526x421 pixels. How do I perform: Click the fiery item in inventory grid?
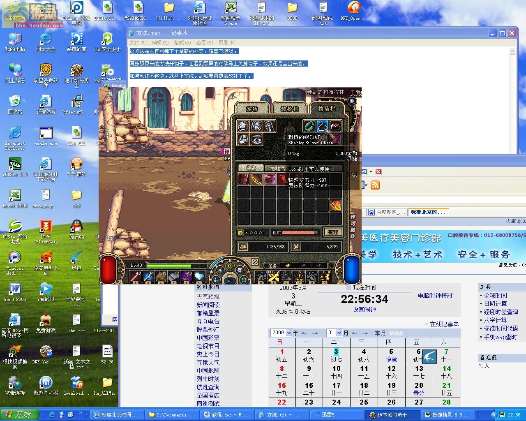[336, 206]
